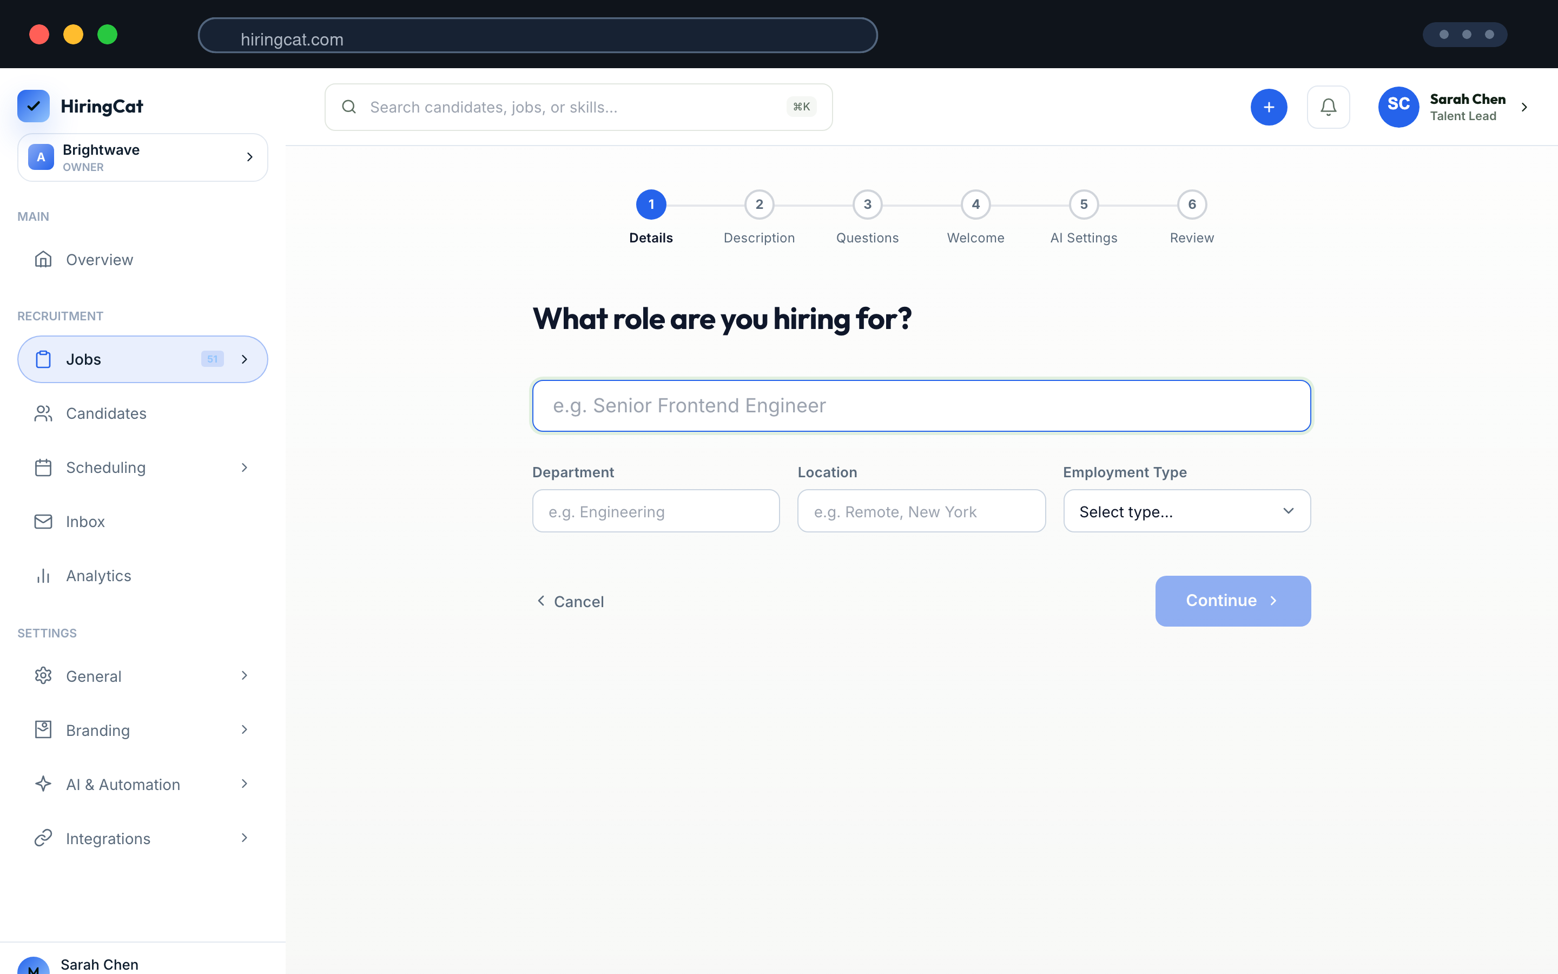Click the SETTINGS section label

click(x=47, y=633)
